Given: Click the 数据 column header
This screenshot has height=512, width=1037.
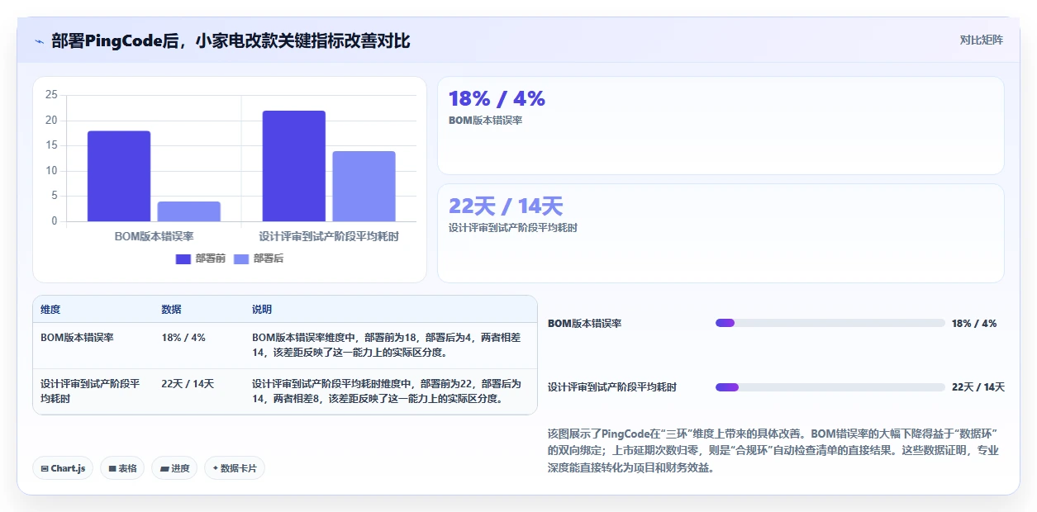Looking at the screenshot, I should [x=171, y=310].
